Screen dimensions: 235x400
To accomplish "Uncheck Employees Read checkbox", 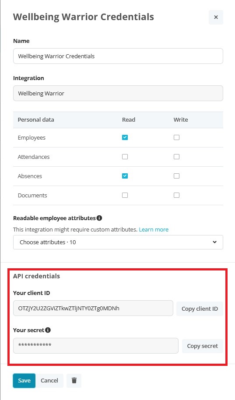I will pyautogui.click(x=125, y=137).
